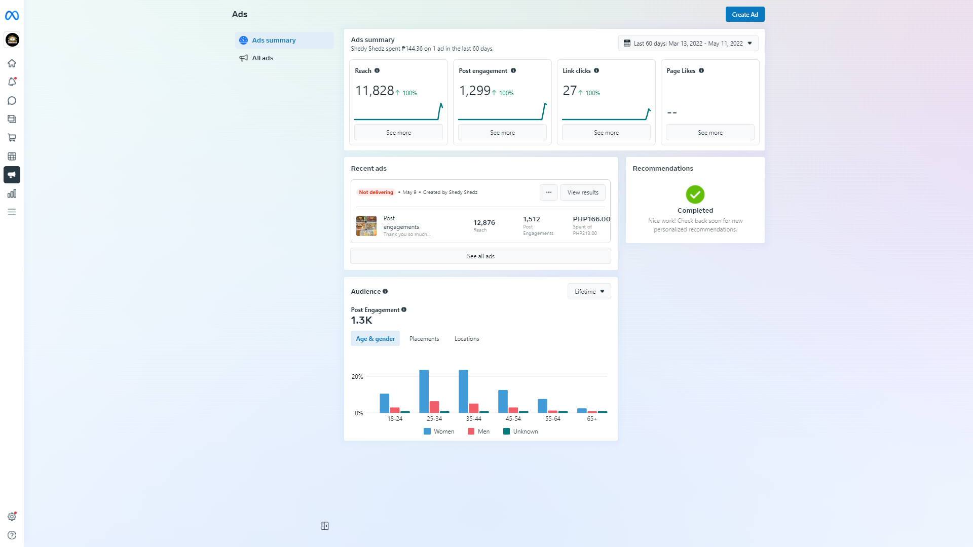Open the Last 60 days date range dropdown
Screen dimensions: 973x547
[688, 43]
